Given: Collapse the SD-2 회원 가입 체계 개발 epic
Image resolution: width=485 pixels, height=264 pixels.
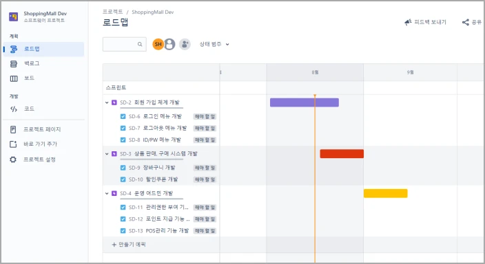Looking at the screenshot, I should coord(107,102).
